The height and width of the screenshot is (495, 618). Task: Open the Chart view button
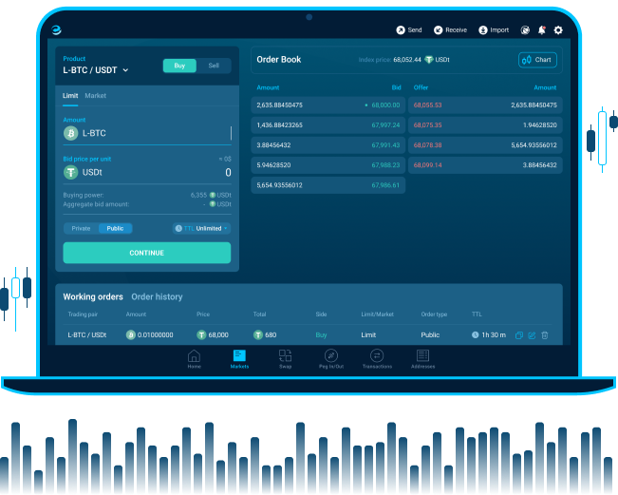coord(537,60)
